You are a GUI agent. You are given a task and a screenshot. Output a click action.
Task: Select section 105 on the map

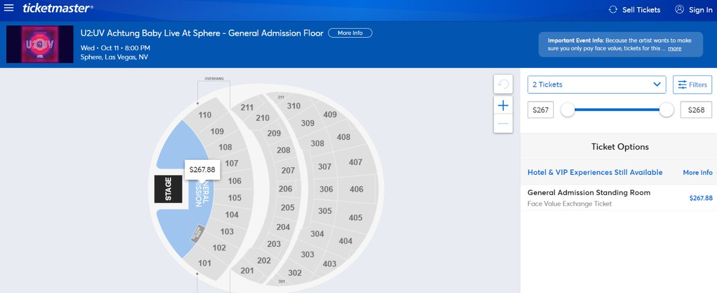tap(234, 198)
